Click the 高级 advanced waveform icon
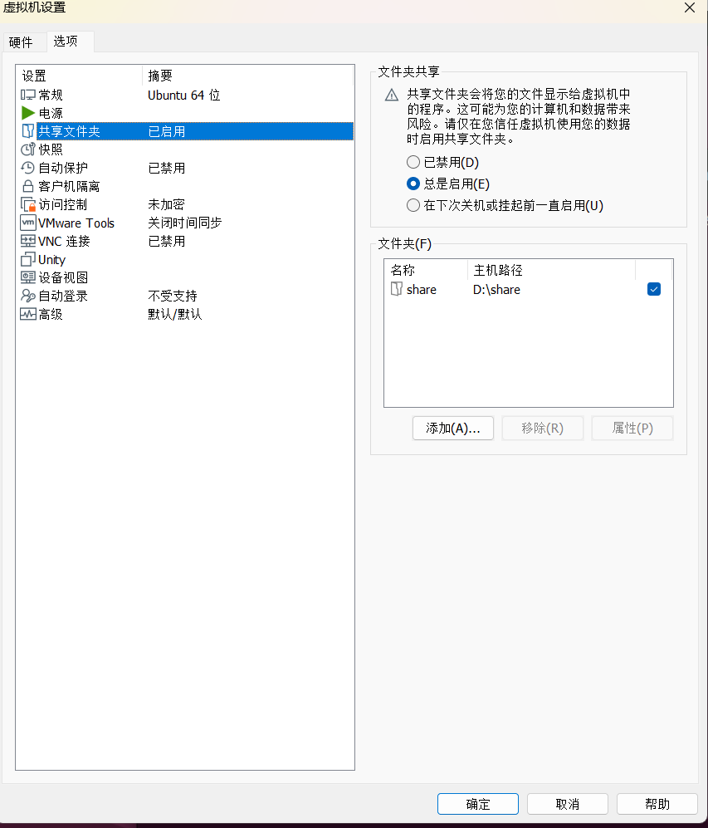Viewport: 708px width, 828px height. tap(28, 314)
